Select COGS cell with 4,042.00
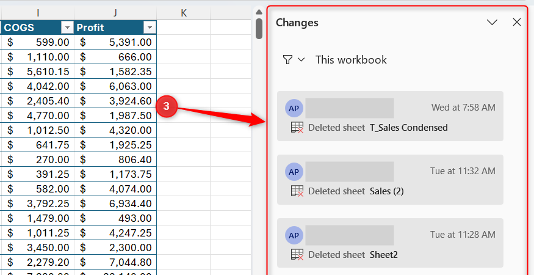This screenshot has height=275, width=534. [x=37, y=86]
